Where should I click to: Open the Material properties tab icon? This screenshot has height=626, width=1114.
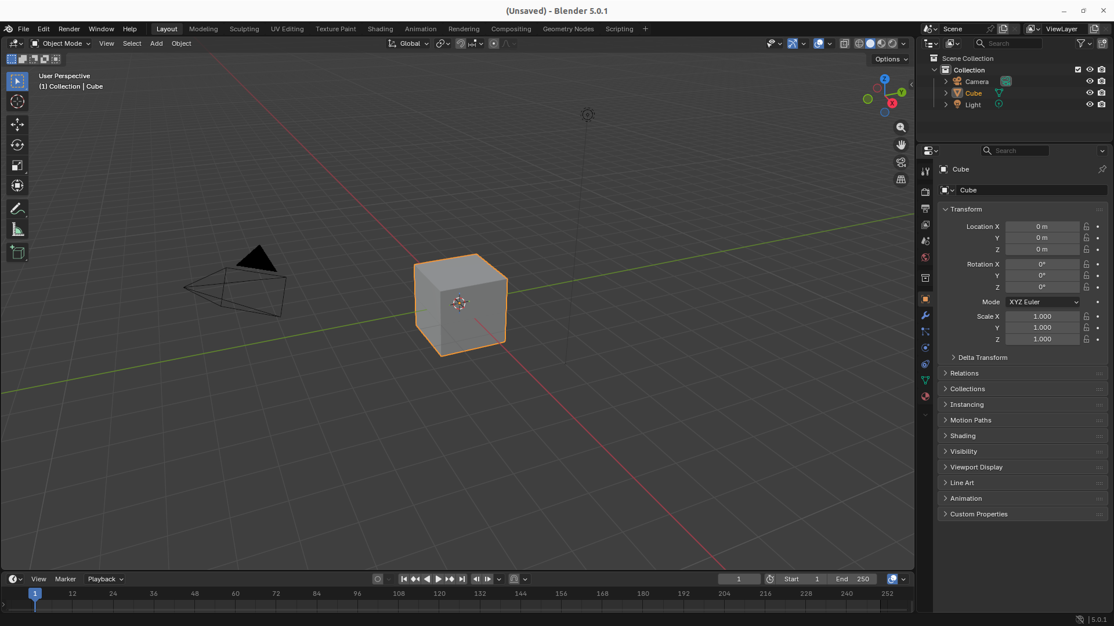925,396
